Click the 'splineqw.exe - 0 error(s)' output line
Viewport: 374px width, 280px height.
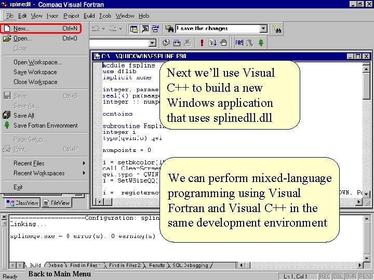pos(83,236)
